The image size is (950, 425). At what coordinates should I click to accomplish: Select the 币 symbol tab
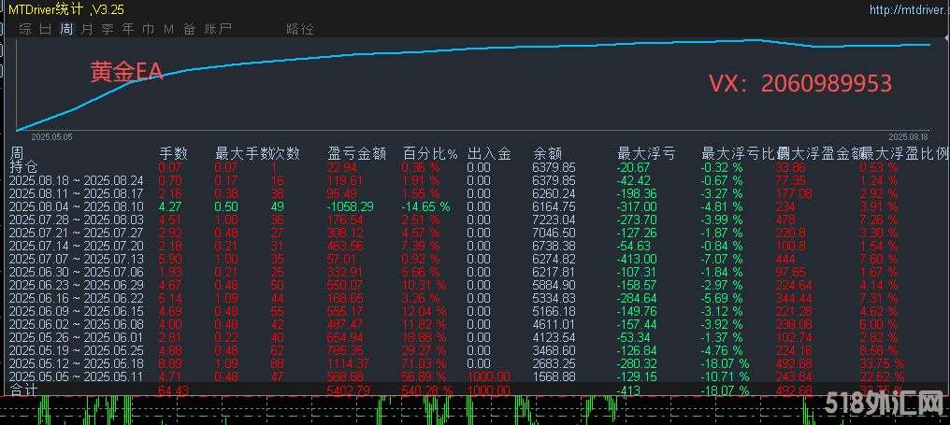point(149,29)
